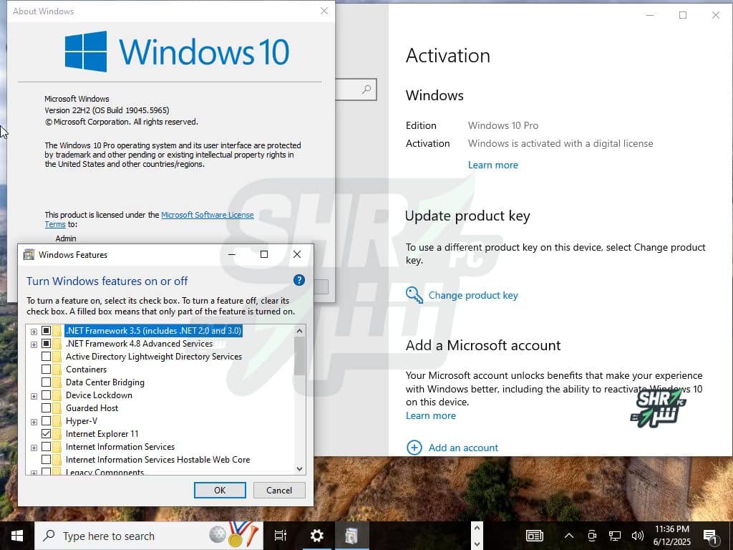Click the features list scrollbar down arrow
Image resolution: width=733 pixels, height=550 pixels.
pyautogui.click(x=300, y=468)
